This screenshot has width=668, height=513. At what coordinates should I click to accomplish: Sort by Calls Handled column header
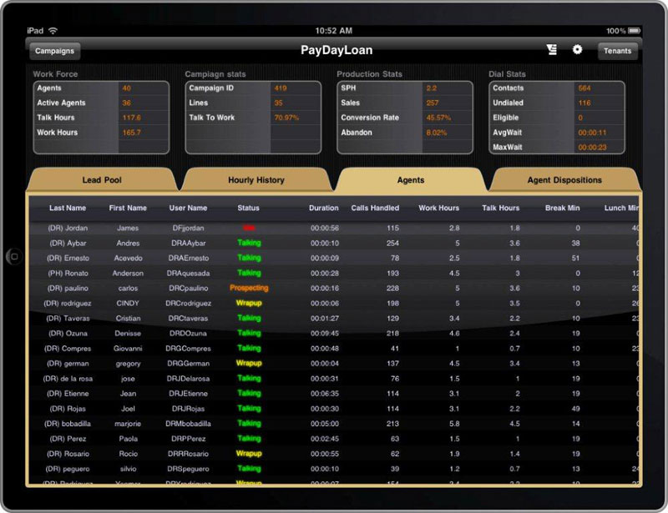(375, 208)
